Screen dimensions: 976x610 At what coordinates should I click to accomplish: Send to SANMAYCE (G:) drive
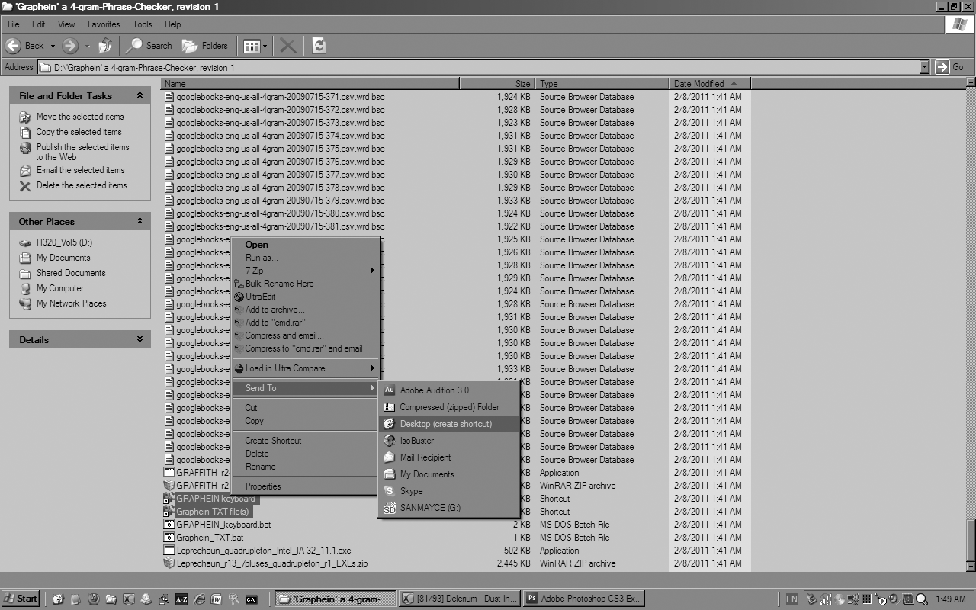tap(448, 508)
